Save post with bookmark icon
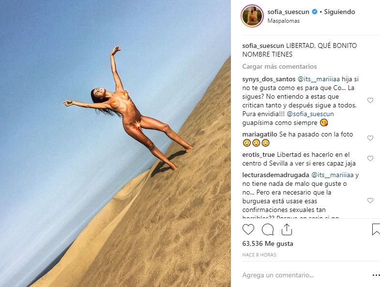 coord(376,229)
